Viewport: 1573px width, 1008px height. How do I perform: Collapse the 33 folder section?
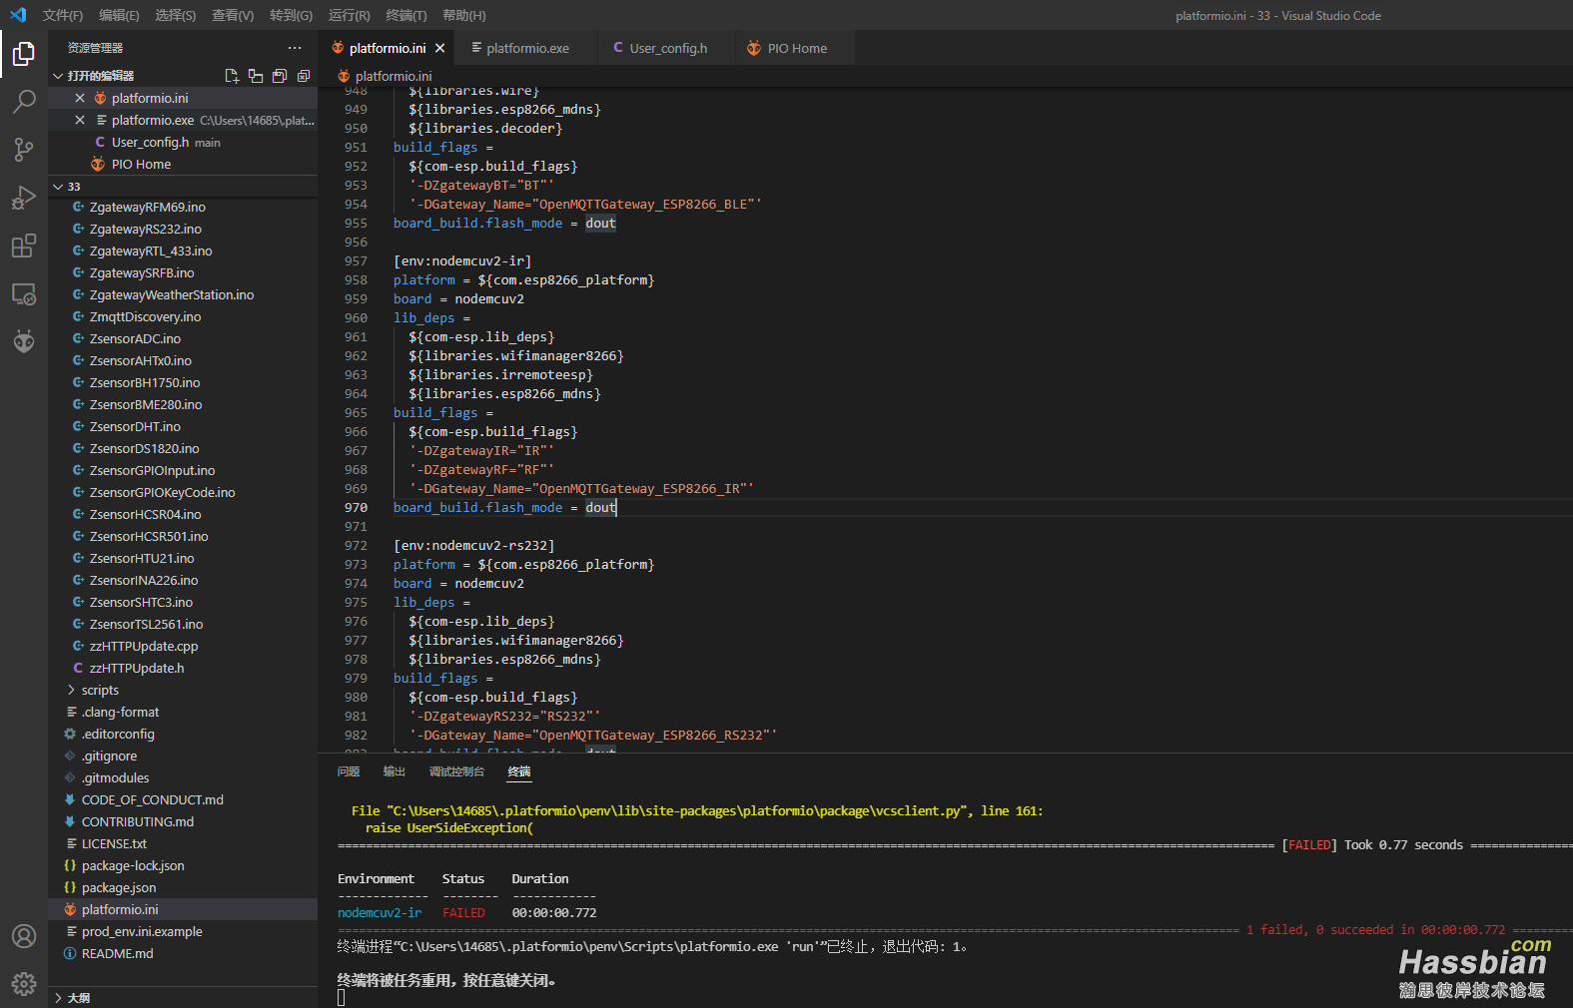pos(58,187)
